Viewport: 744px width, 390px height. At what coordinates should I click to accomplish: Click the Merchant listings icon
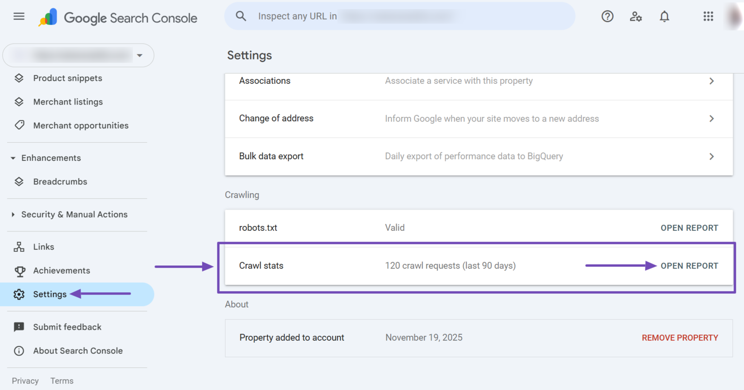[19, 101]
